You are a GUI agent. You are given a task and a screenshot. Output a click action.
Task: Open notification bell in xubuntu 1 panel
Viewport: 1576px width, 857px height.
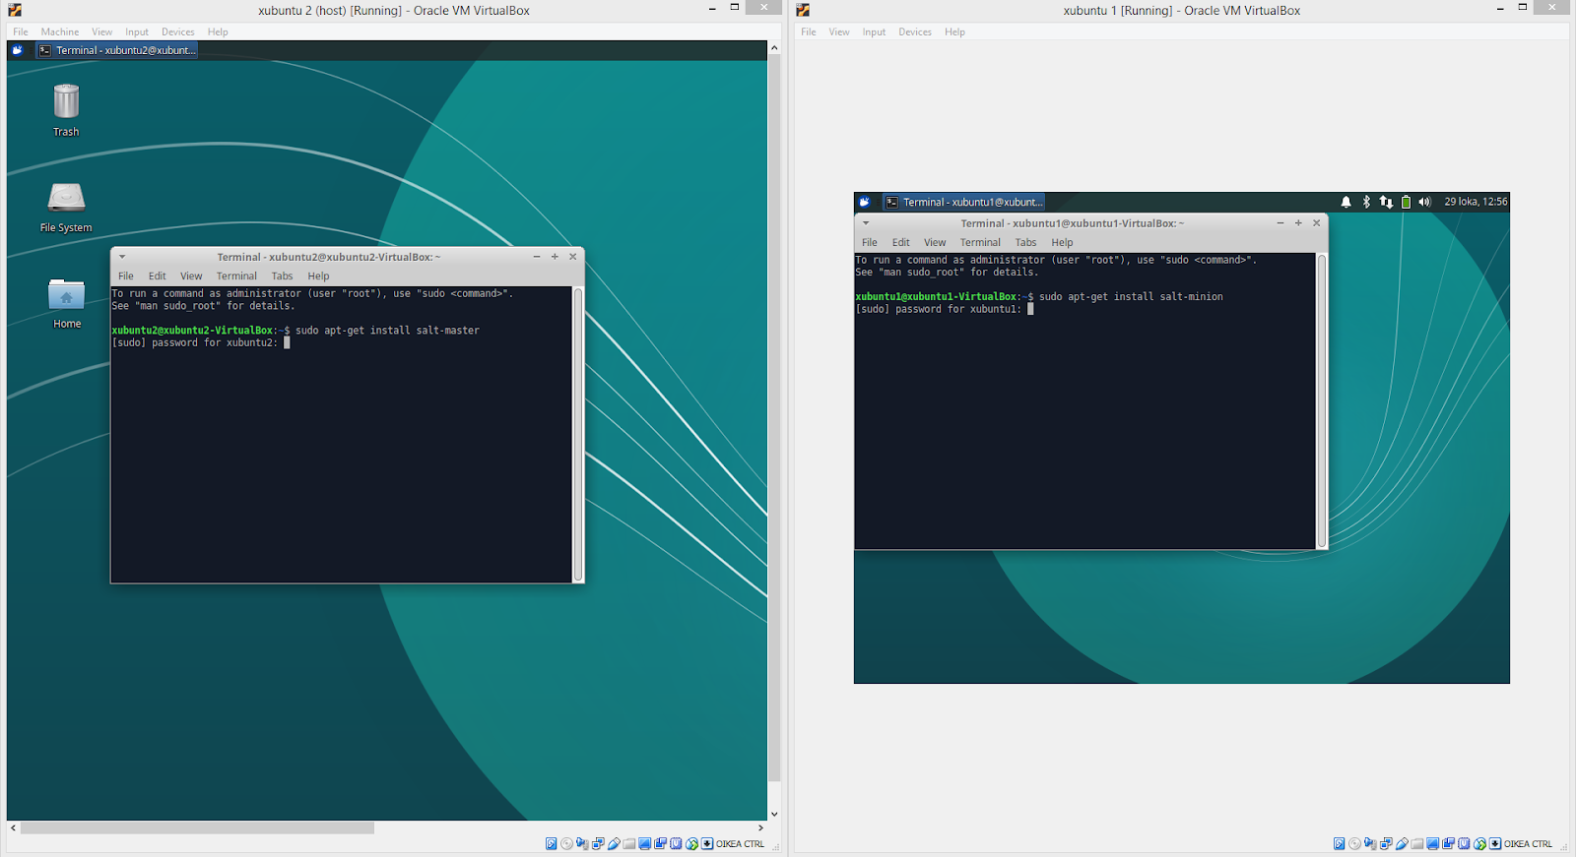click(x=1346, y=202)
